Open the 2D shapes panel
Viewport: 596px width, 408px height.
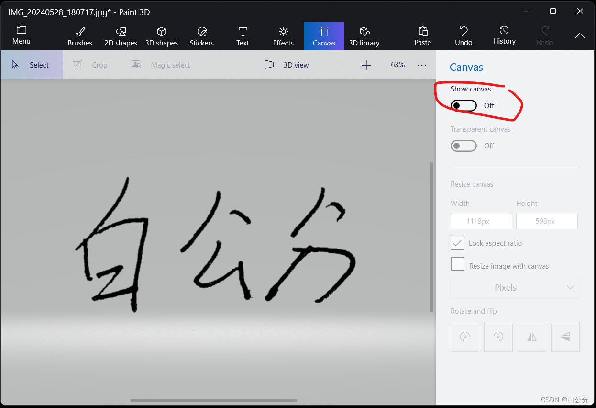(121, 35)
